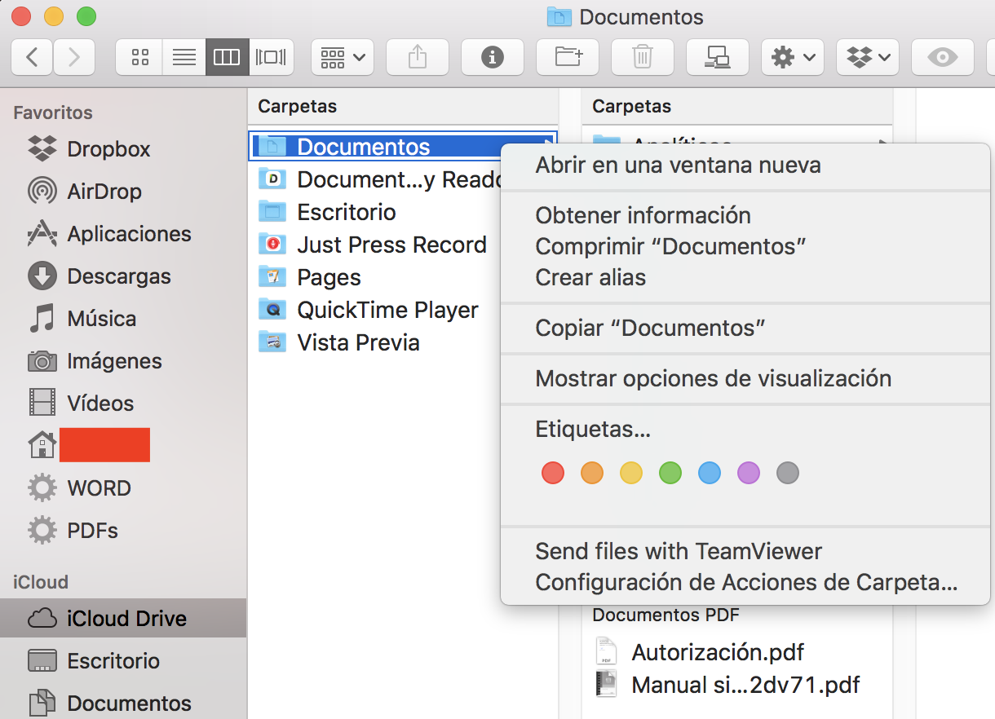
Task: Switch to Cover Flow view
Action: [271, 56]
